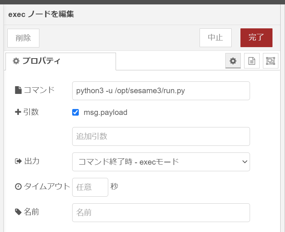The width and height of the screenshot is (285, 232).
Task: Click gear icon in プロパティ tab
Action: [x=16, y=61]
